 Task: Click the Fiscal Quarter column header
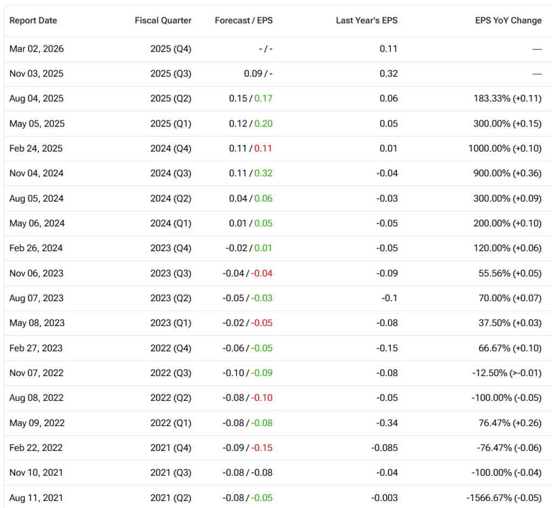pyautogui.click(x=163, y=20)
